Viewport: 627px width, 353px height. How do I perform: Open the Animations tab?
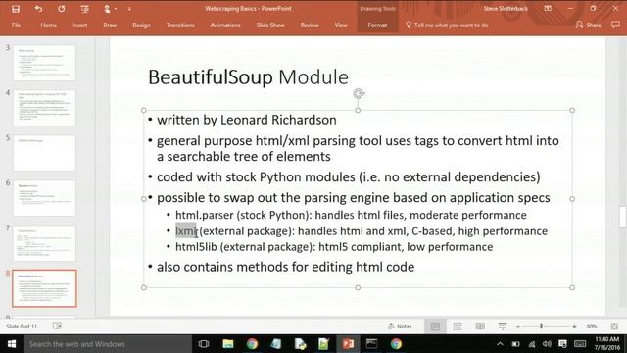pyautogui.click(x=225, y=25)
